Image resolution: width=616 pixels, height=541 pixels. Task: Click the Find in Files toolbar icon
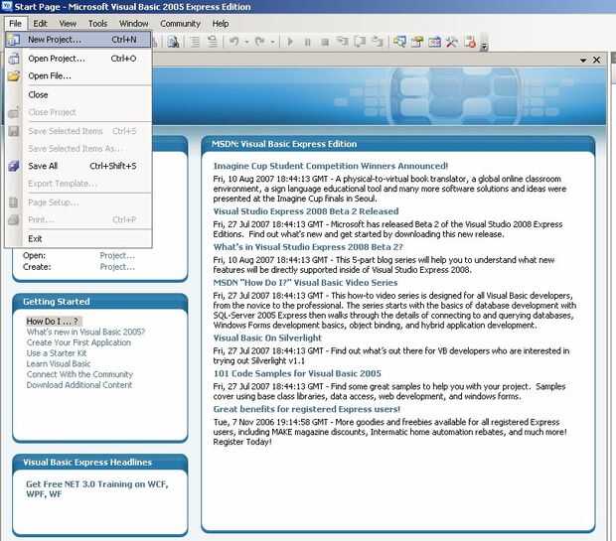click(173, 42)
